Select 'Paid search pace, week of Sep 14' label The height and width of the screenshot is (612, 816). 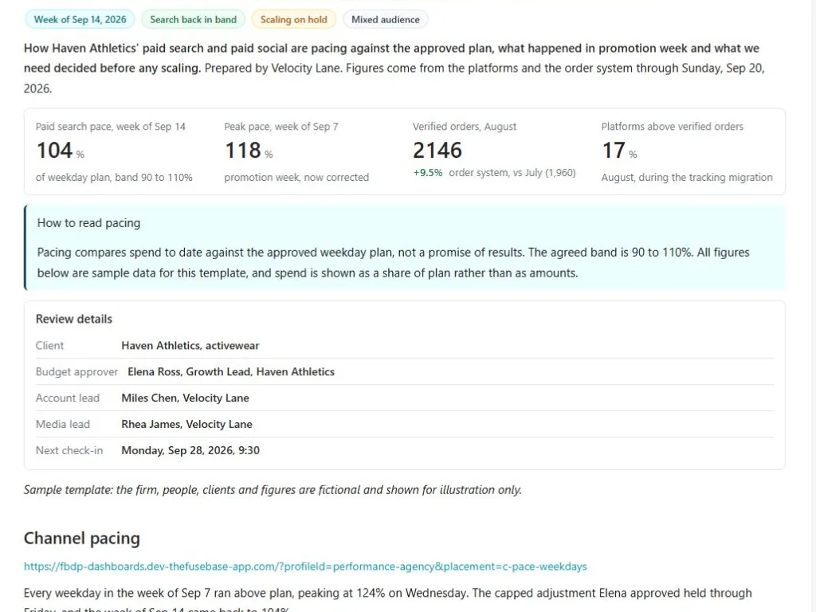point(110,127)
